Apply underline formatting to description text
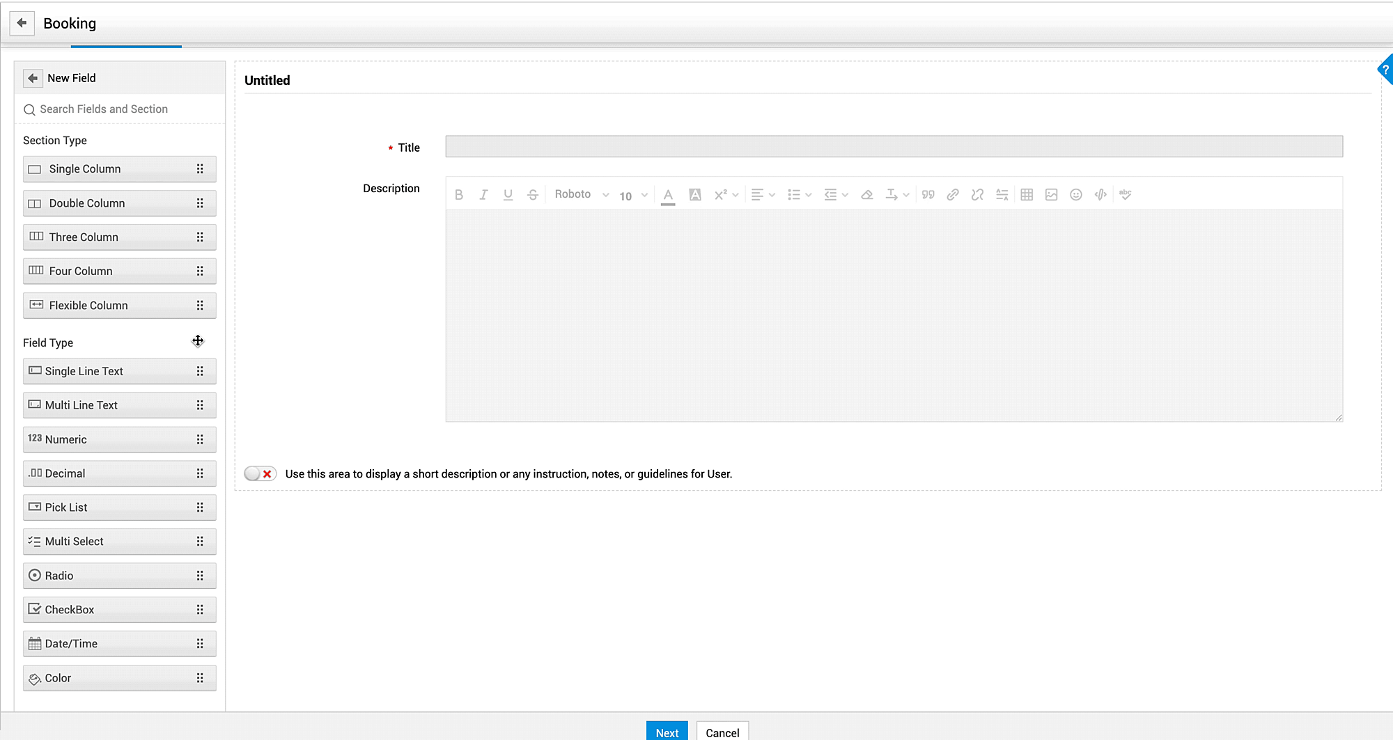The width and height of the screenshot is (1393, 740). (x=508, y=194)
